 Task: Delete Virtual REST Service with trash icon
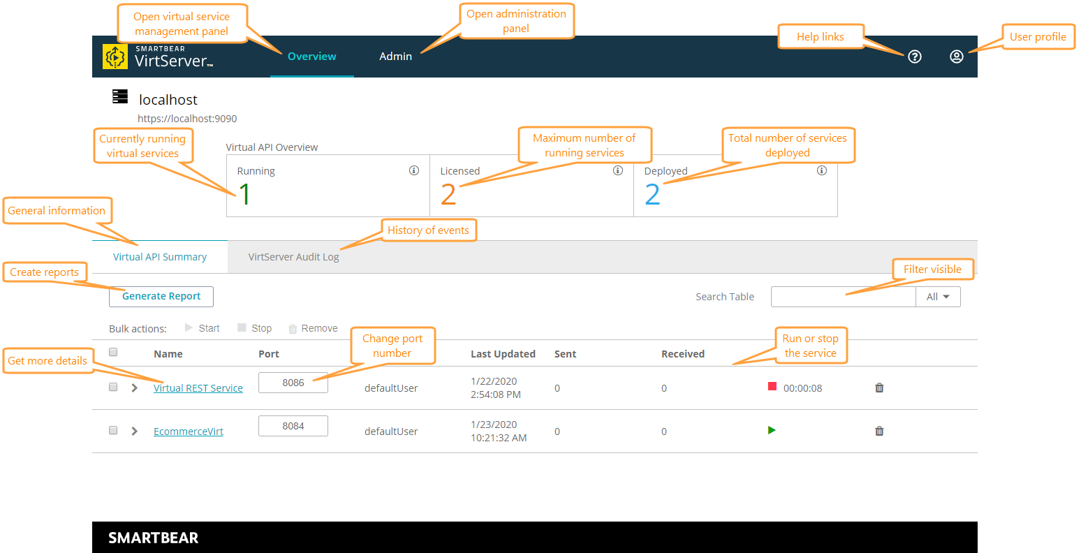coord(879,388)
